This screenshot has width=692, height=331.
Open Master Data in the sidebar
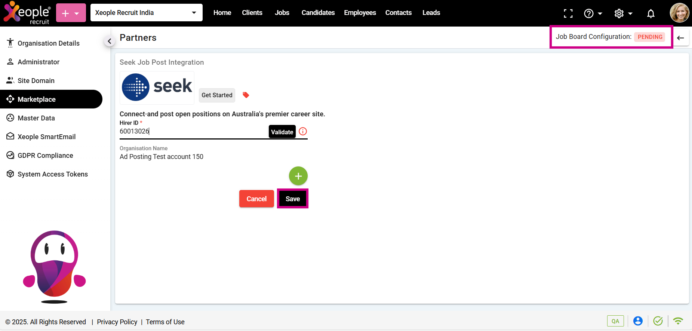[36, 118]
